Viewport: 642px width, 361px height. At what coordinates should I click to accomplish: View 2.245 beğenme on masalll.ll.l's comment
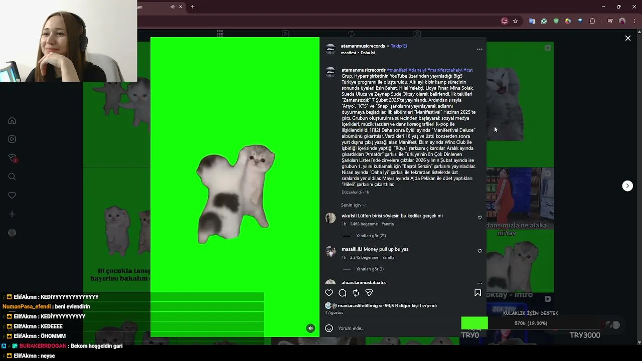tap(364, 258)
